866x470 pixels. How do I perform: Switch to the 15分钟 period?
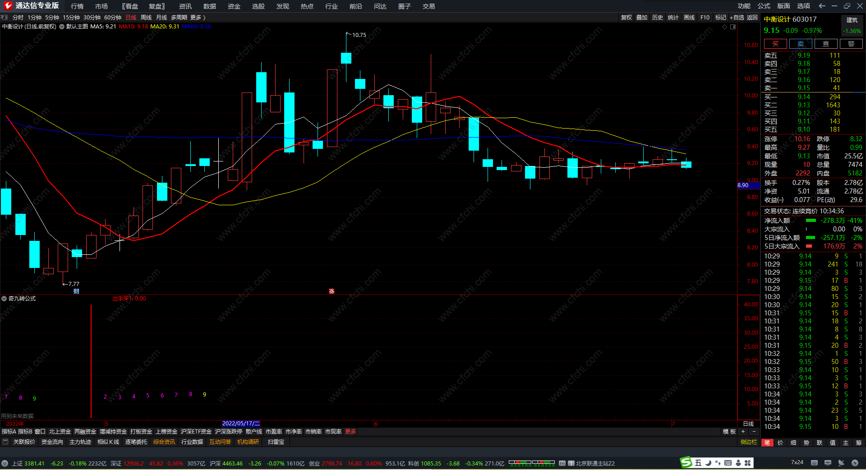click(71, 18)
